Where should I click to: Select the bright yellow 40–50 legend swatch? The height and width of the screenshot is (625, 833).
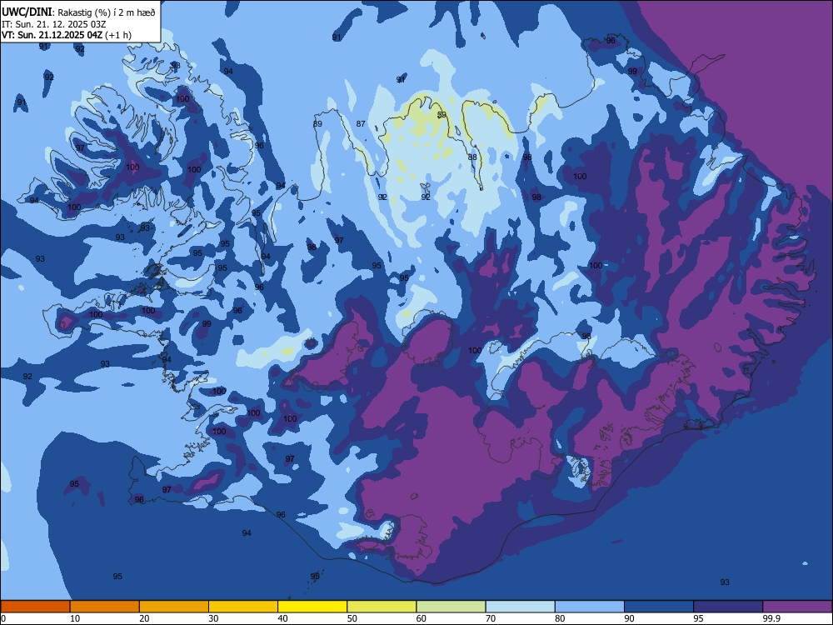pos(312,607)
